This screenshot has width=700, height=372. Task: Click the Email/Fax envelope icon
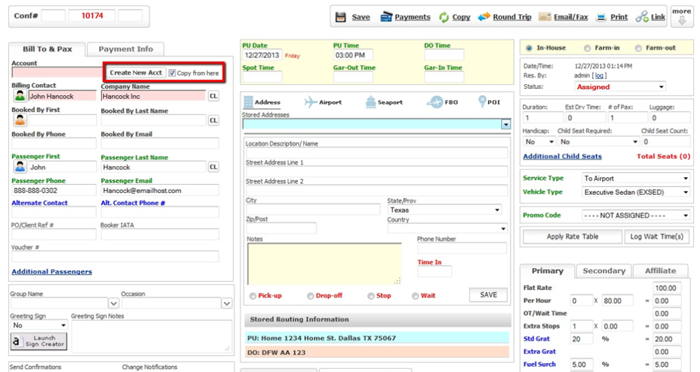545,17
